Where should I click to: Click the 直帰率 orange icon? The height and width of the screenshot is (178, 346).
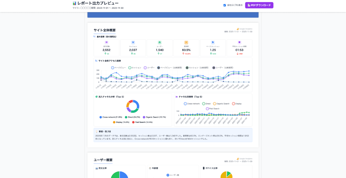coord(186,42)
